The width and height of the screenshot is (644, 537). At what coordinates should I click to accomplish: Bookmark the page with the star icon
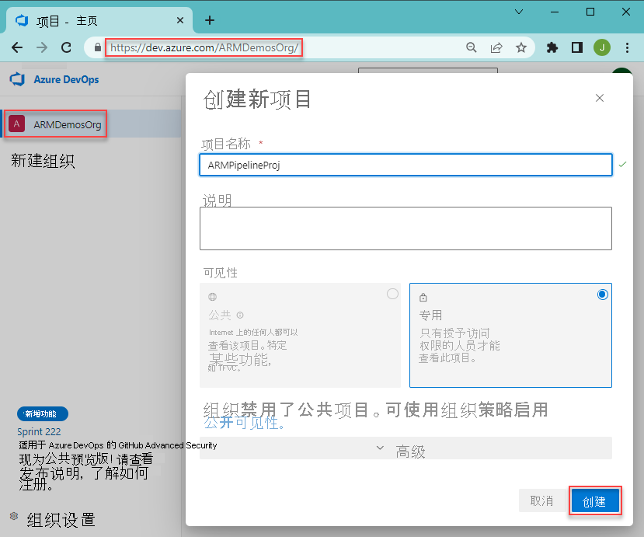pos(521,47)
